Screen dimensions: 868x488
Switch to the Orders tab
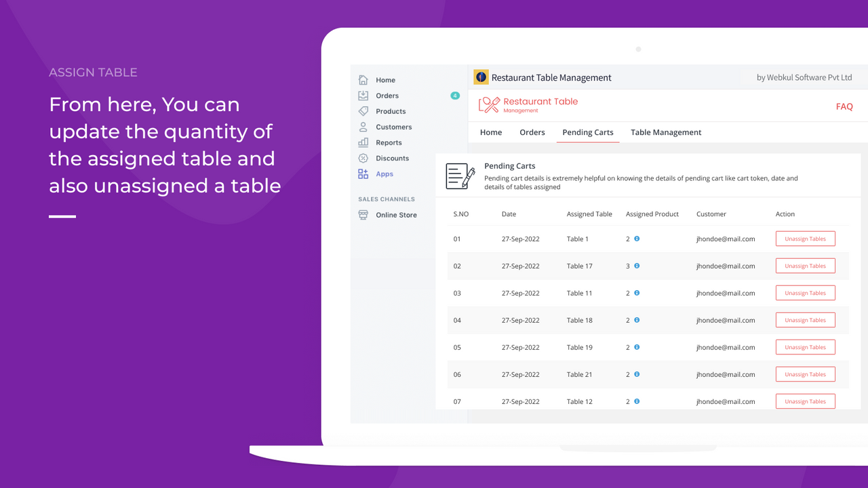pyautogui.click(x=532, y=132)
